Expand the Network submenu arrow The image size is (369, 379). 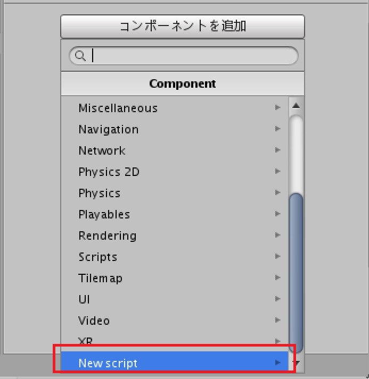point(277,150)
